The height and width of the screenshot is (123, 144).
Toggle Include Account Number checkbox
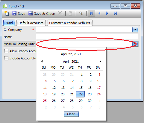(6, 58)
